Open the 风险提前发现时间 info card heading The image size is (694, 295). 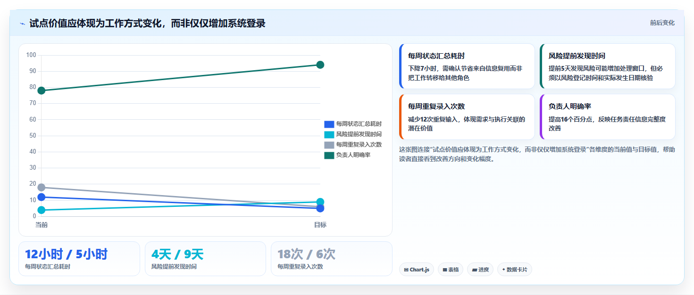pos(577,56)
